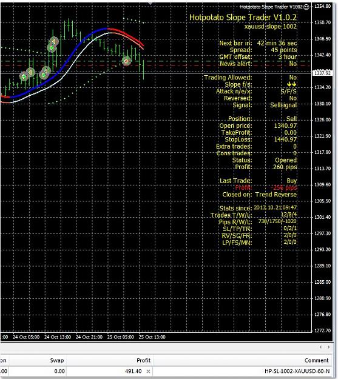This screenshot has height=379, width=338.
Task: Click the 1301.40 price scale label
Action: 322,217
